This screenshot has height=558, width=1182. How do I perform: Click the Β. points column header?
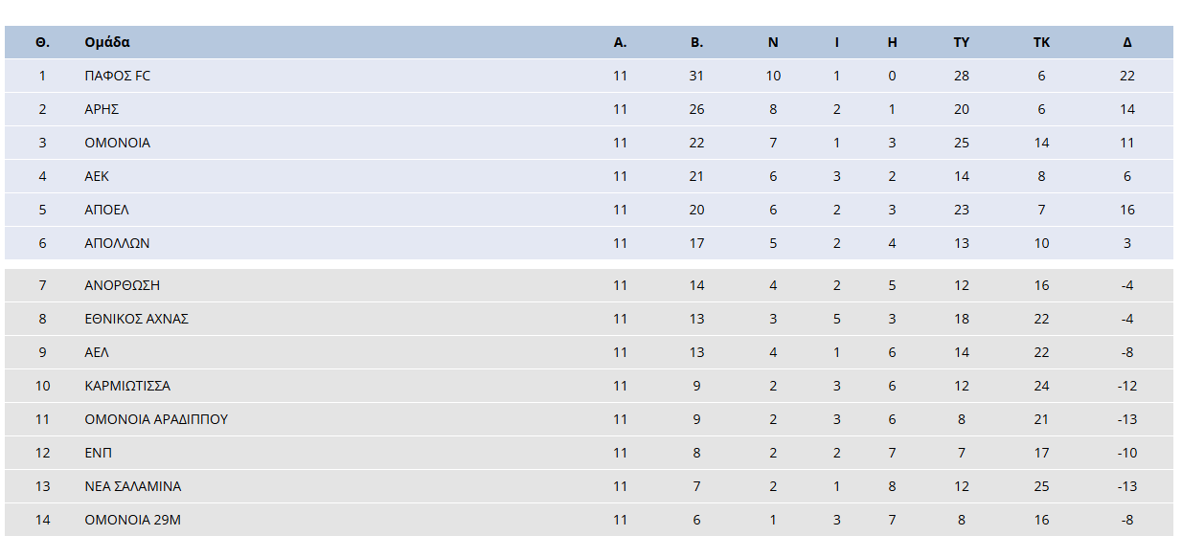pos(696,42)
